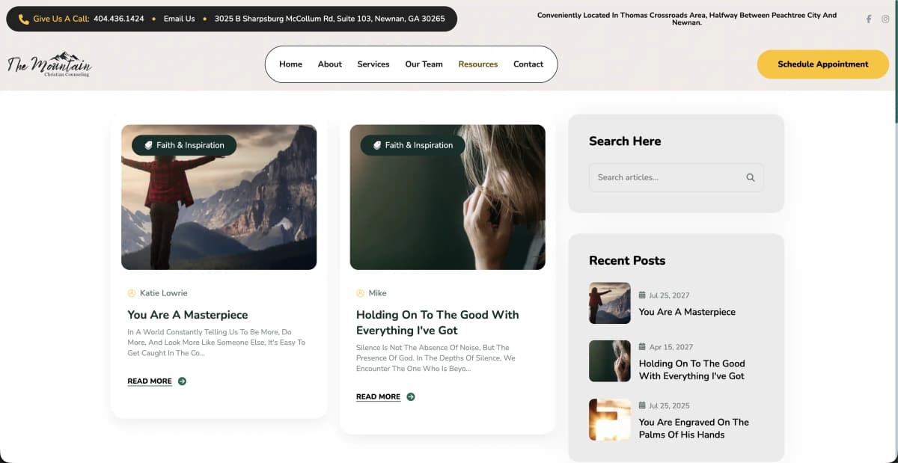Click the author icon next to Katie Lowrie
The width and height of the screenshot is (898, 463).
click(x=131, y=292)
